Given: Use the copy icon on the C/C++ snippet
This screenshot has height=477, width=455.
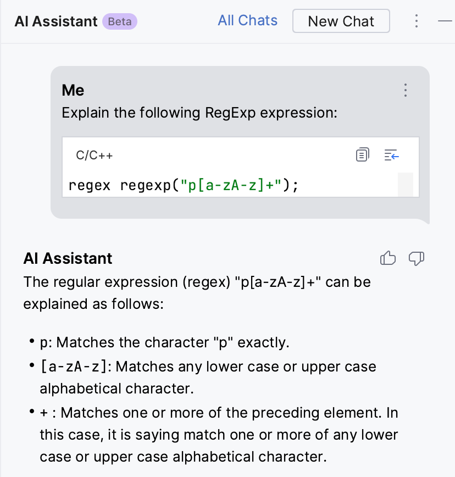Looking at the screenshot, I should [x=362, y=155].
